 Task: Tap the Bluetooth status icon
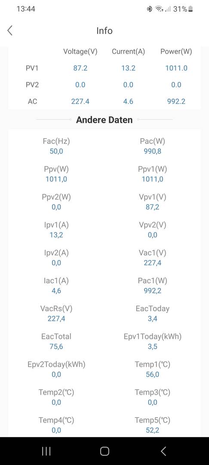tap(150, 9)
